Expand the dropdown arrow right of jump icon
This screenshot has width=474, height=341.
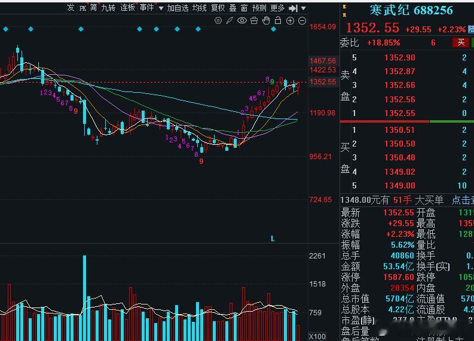pyautogui.click(x=303, y=8)
